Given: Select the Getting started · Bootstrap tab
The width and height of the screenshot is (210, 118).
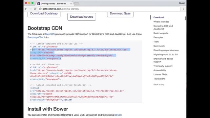Looking at the screenshot, I should [55, 4].
